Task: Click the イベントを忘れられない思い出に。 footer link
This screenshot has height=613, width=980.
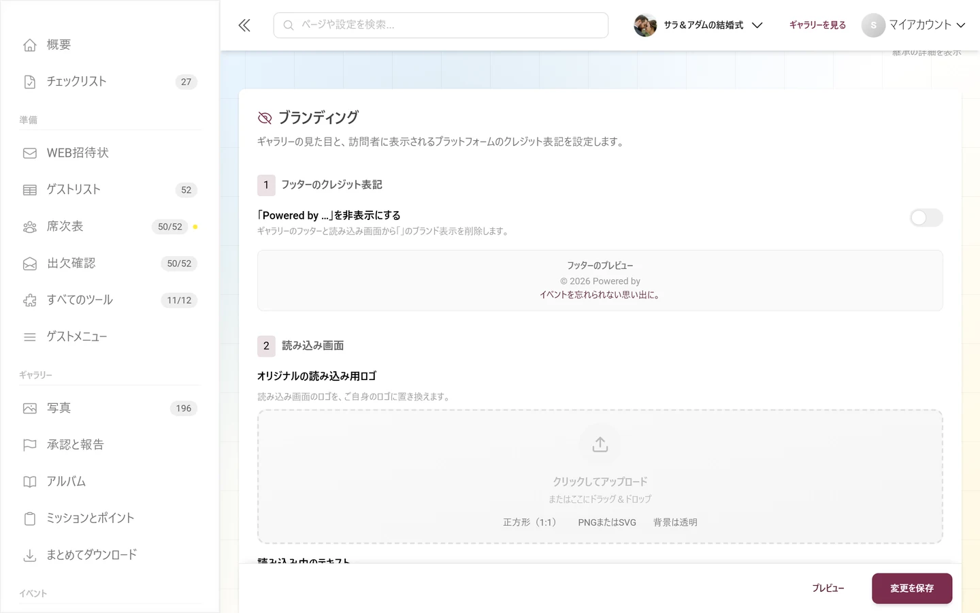Action: (600, 295)
